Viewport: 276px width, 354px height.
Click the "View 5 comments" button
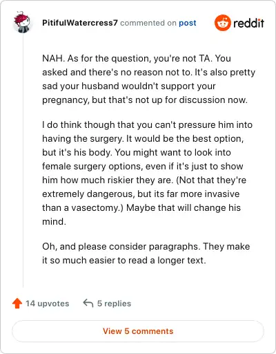138,331
